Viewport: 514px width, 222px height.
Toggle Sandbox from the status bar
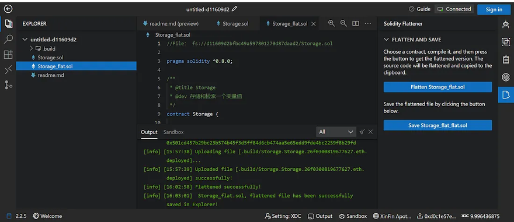pos(353,216)
